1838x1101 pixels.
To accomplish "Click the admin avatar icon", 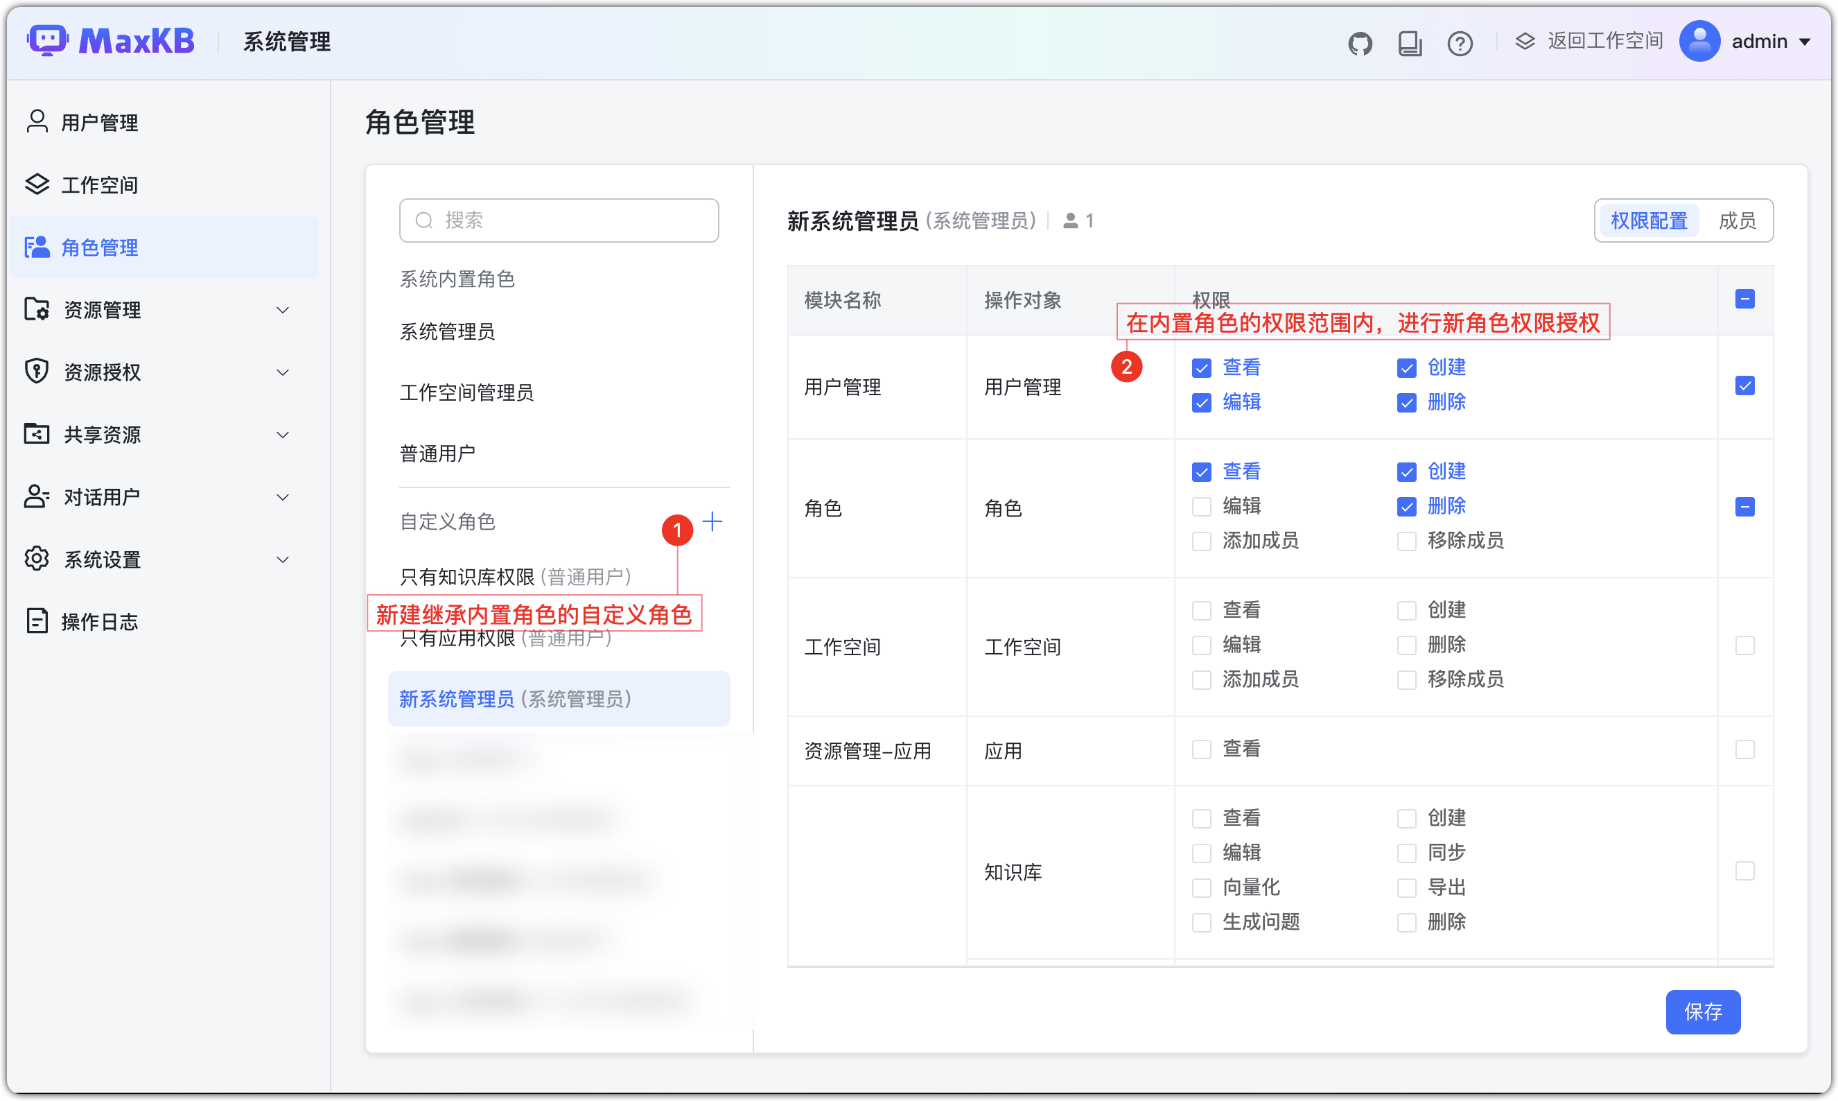I will coord(1699,41).
